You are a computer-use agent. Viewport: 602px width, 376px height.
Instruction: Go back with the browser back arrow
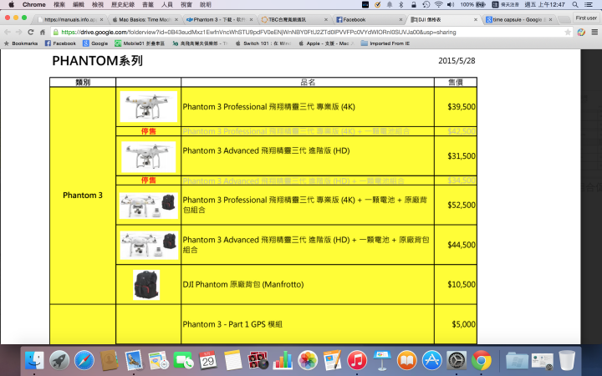coord(8,33)
